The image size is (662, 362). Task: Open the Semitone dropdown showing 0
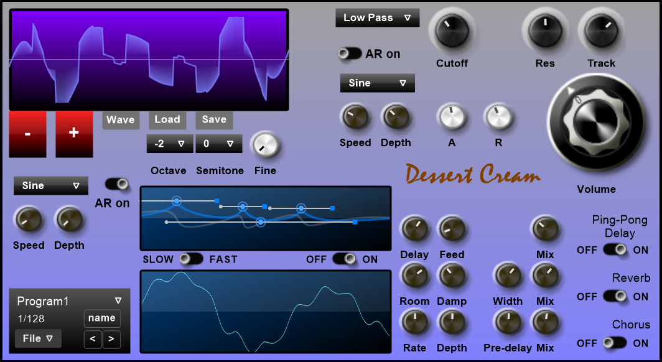[x=218, y=144]
